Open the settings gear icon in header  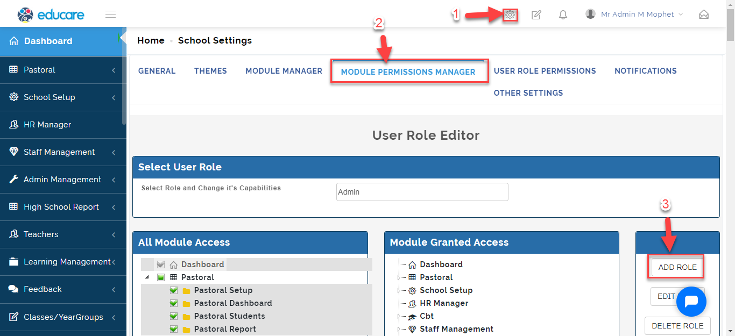click(510, 15)
